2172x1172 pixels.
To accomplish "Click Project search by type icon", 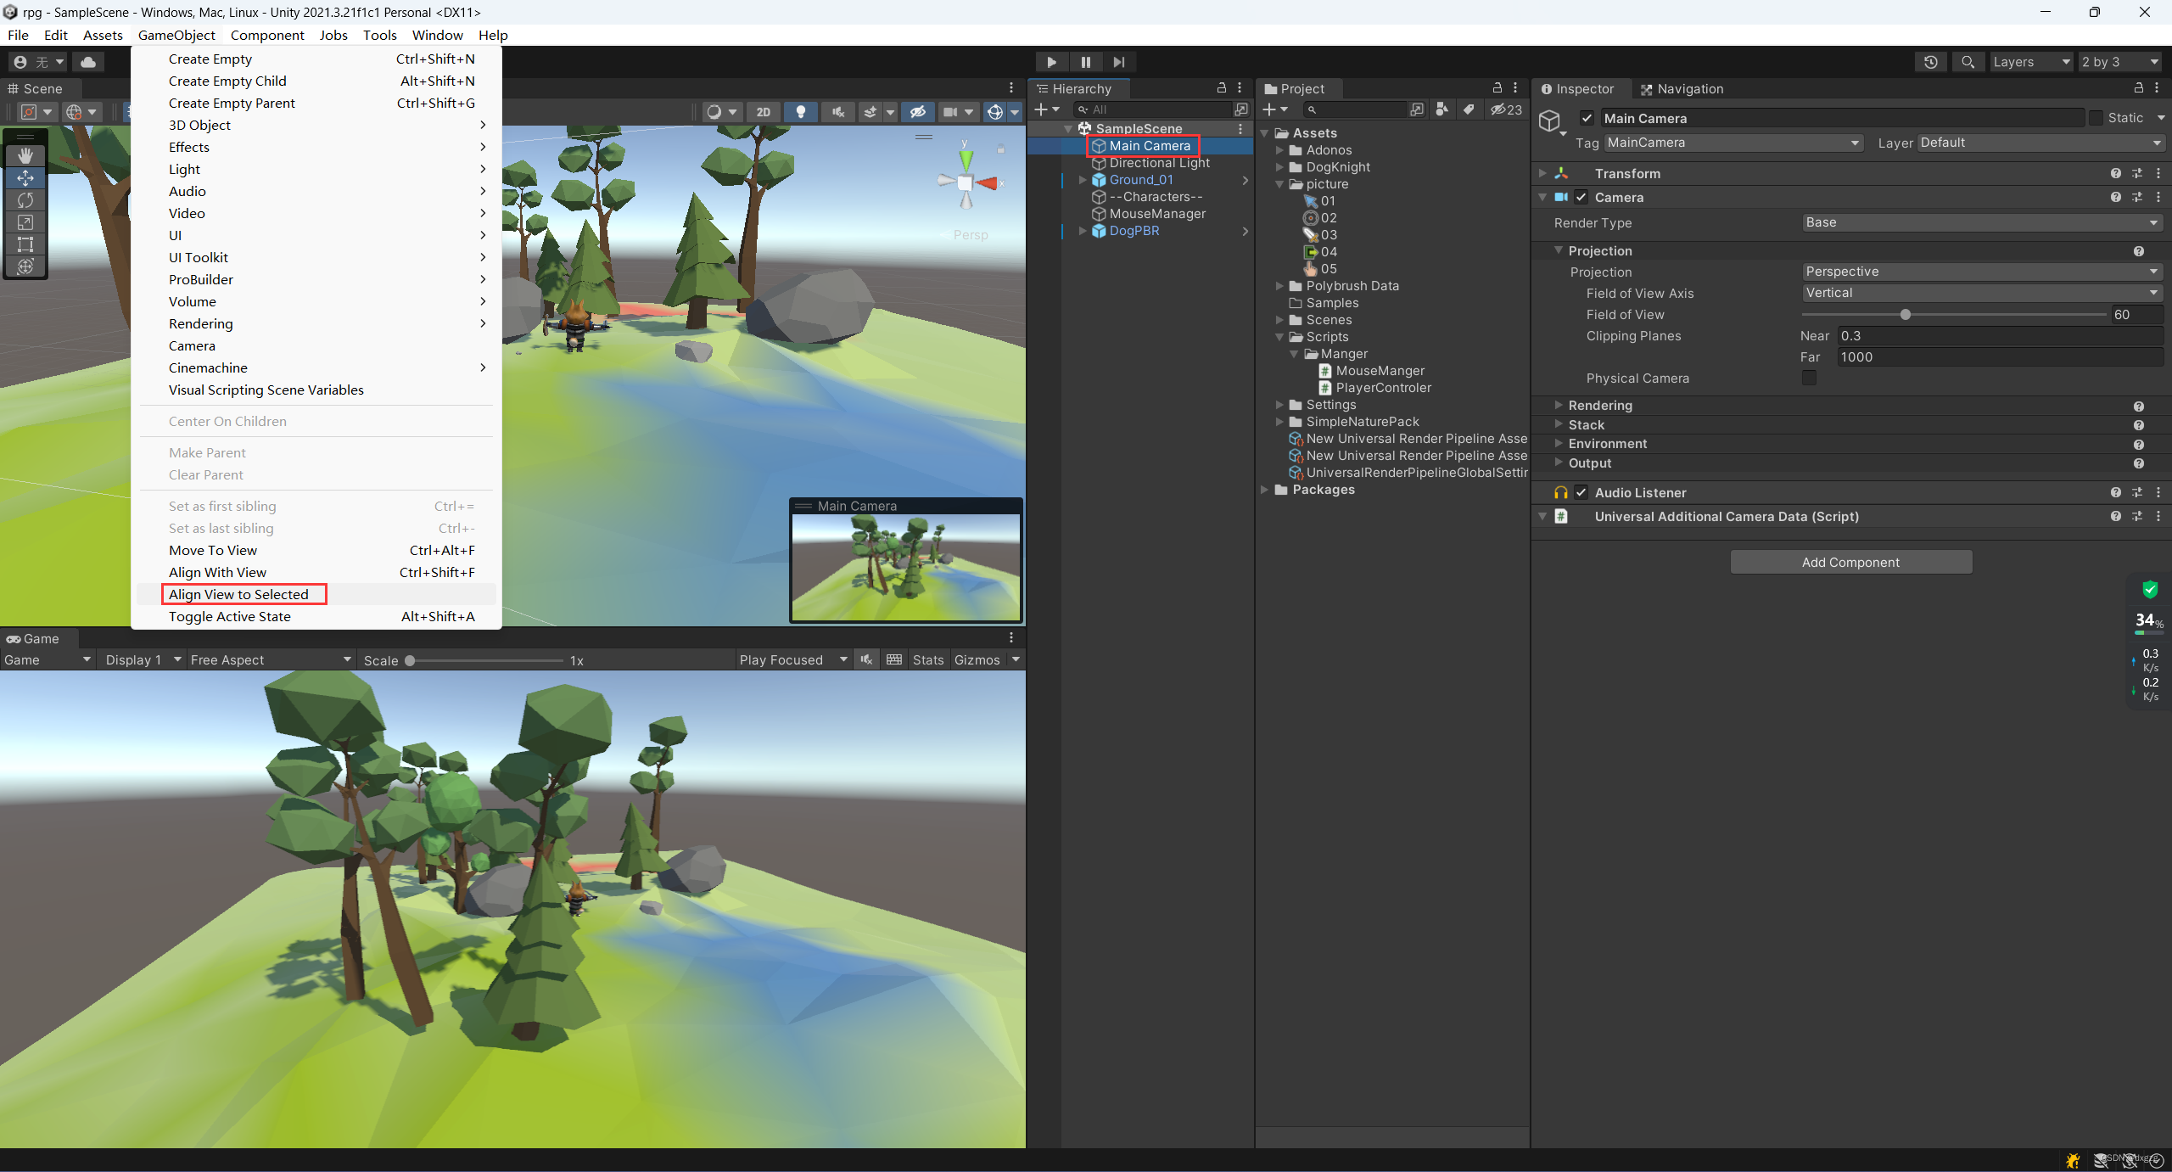I will pyautogui.click(x=1441, y=109).
